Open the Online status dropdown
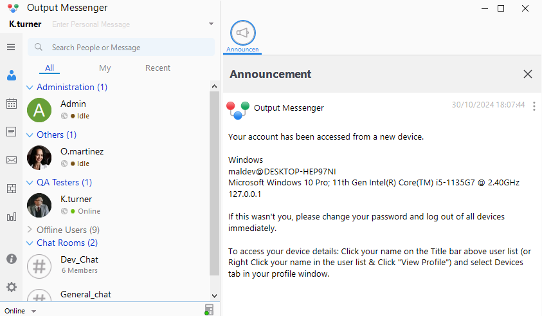The height and width of the screenshot is (316, 542). [x=20, y=311]
